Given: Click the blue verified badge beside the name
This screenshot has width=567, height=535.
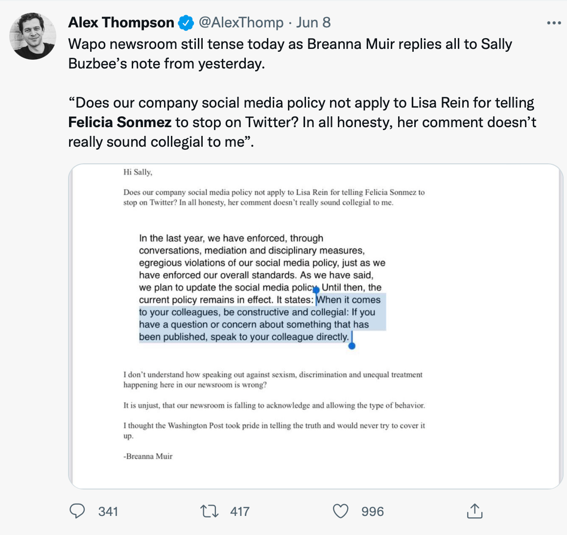Looking at the screenshot, I should pyautogui.click(x=186, y=22).
